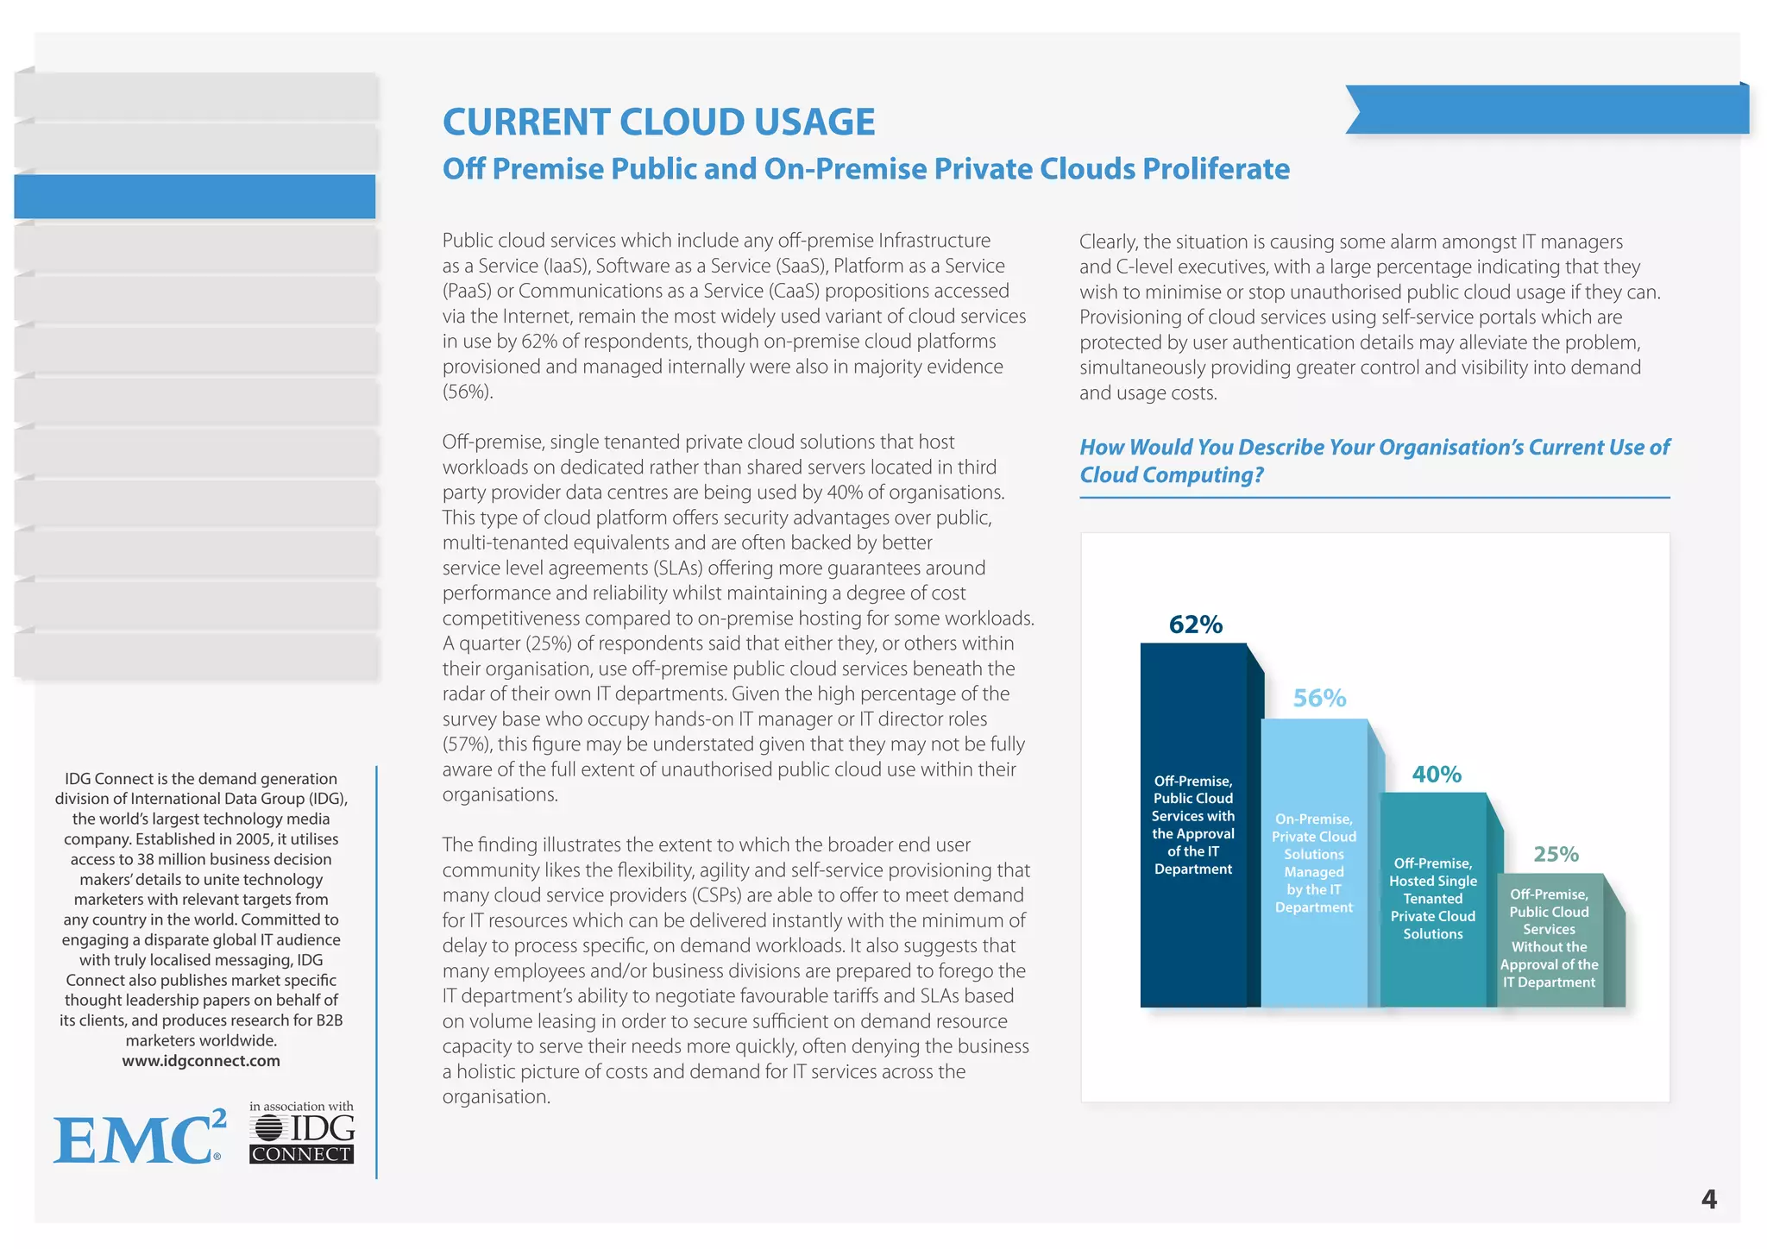
Task: Click the blue ribbon banner at top right
Action: click(1549, 110)
